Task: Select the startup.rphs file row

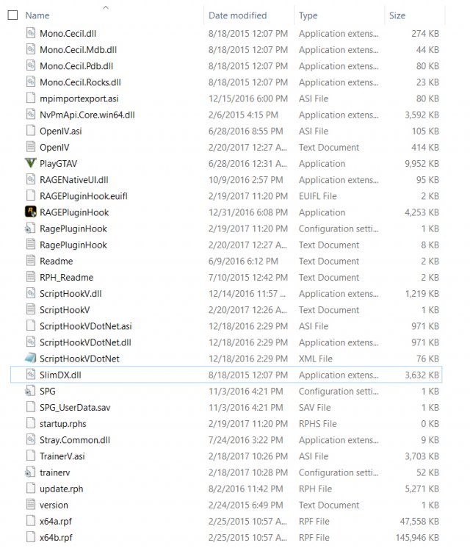Action: point(226,423)
